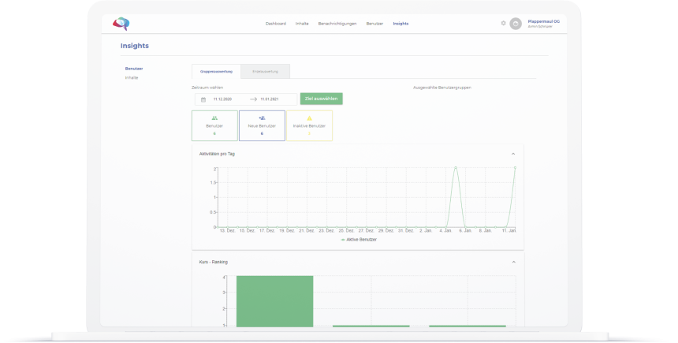The image size is (678, 343).
Task: Toggle the Aktive Benutzer legend entry
Action: pyautogui.click(x=359, y=240)
